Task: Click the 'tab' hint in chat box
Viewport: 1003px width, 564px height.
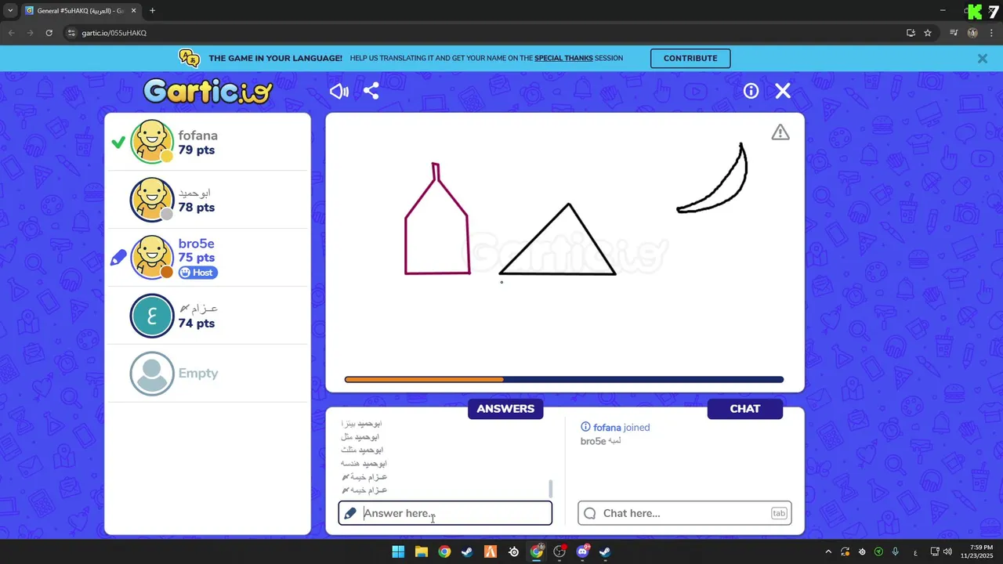Action: tap(779, 513)
